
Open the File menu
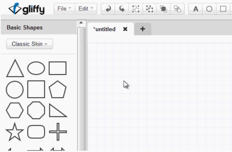(x=64, y=8)
